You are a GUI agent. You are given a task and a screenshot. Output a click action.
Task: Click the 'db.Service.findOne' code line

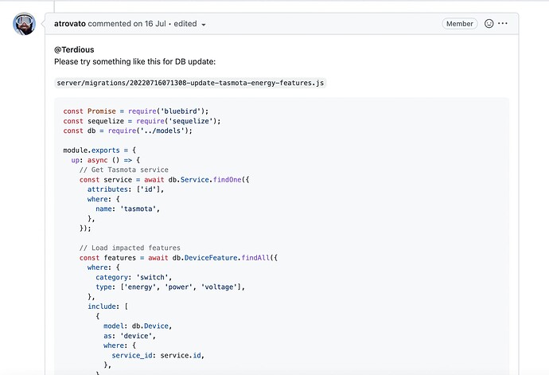click(x=164, y=180)
